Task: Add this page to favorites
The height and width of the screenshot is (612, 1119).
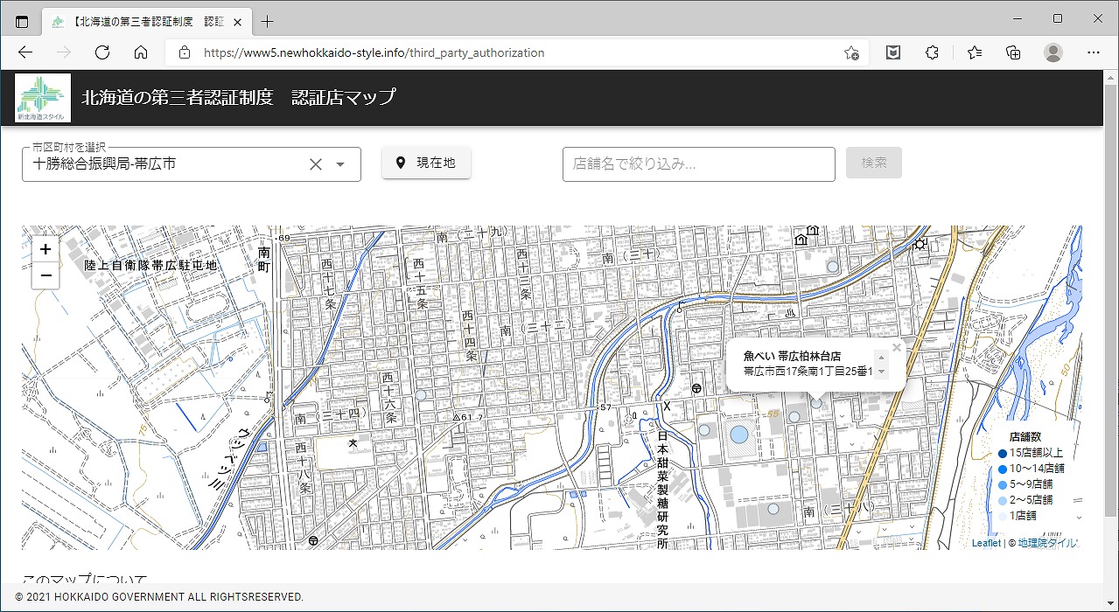Action: pyautogui.click(x=850, y=52)
